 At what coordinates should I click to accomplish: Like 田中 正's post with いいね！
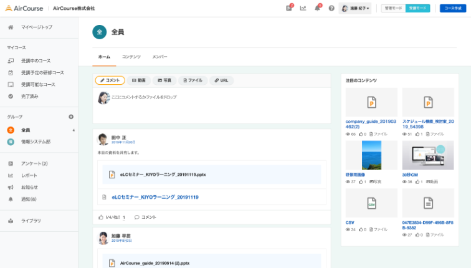[x=112, y=217]
